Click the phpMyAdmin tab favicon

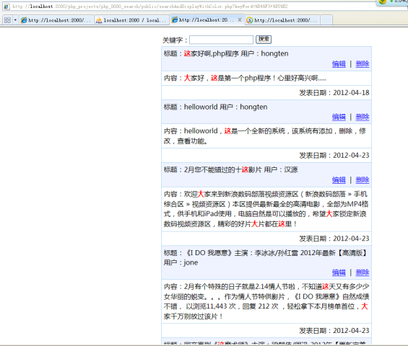[x=99, y=20]
